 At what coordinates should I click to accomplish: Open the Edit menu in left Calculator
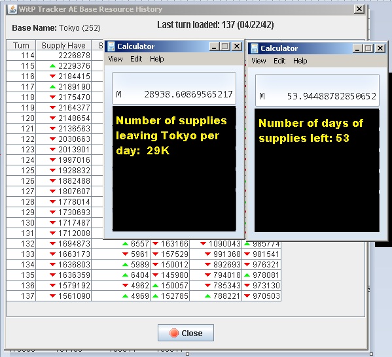[x=136, y=59]
